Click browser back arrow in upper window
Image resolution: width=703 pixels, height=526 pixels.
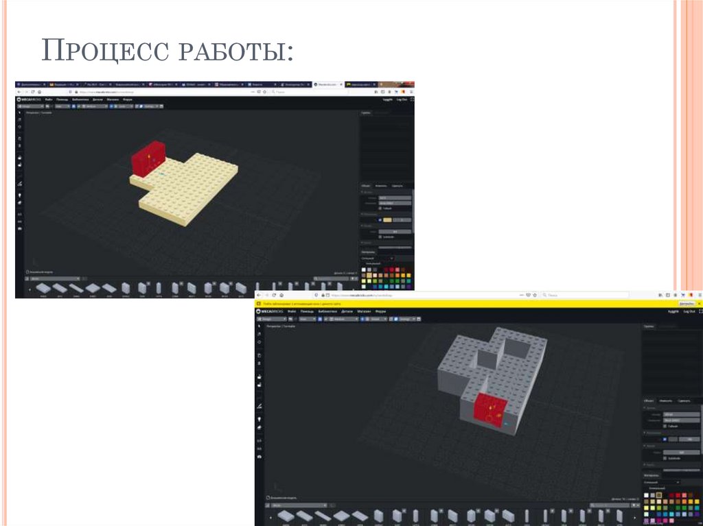pos(19,92)
